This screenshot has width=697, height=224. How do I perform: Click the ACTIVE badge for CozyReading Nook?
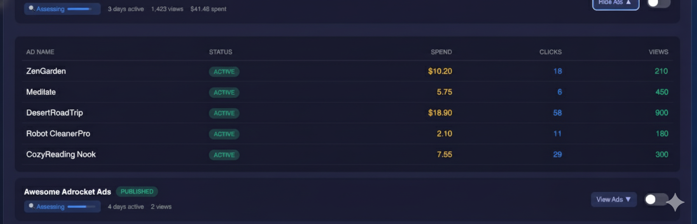[x=224, y=155]
